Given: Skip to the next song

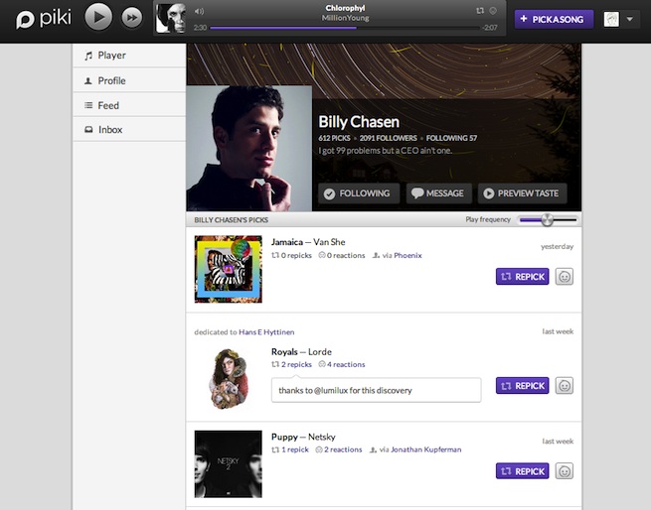Looking at the screenshot, I should tap(132, 18).
